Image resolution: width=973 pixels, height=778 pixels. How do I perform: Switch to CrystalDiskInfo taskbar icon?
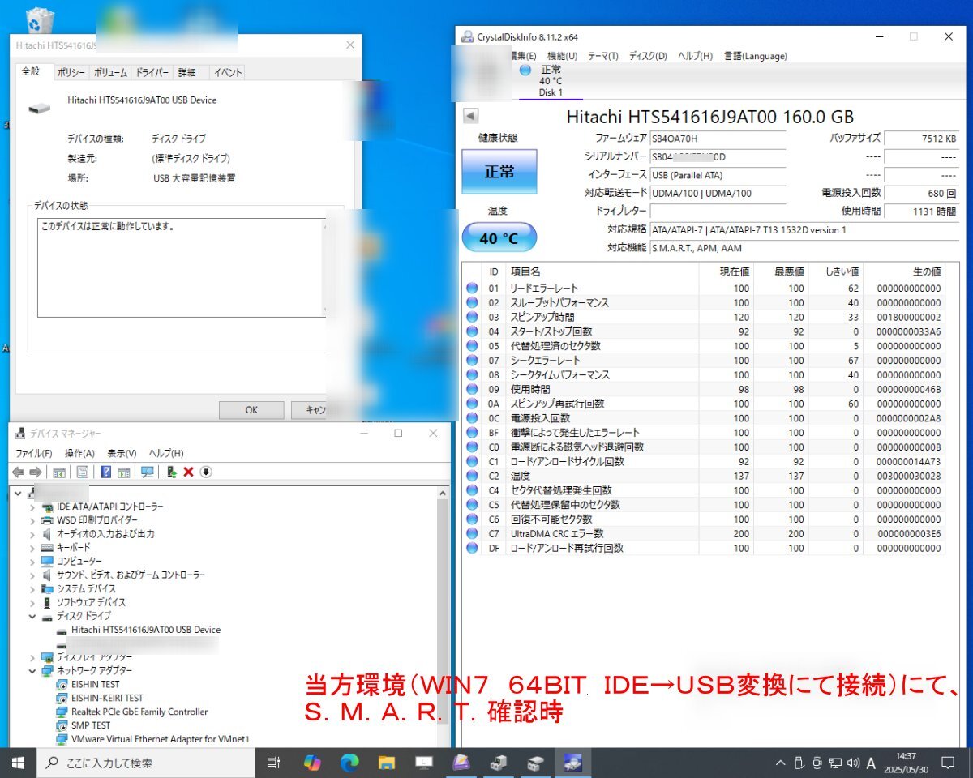click(573, 763)
